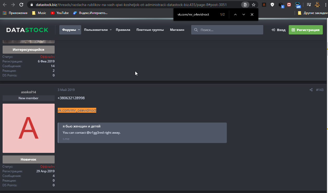
Task: Open the Магазин page
Action: coord(177,30)
